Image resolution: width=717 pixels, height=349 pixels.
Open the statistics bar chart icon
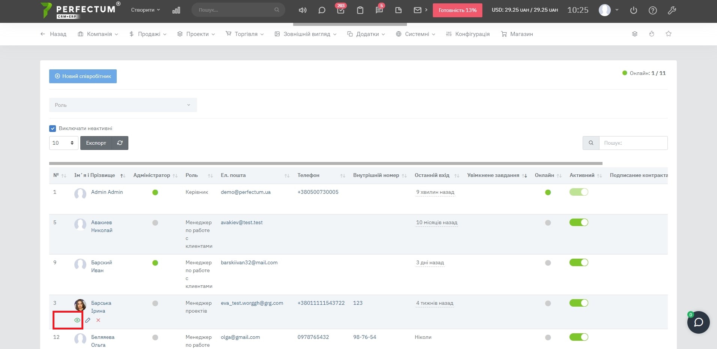176,10
